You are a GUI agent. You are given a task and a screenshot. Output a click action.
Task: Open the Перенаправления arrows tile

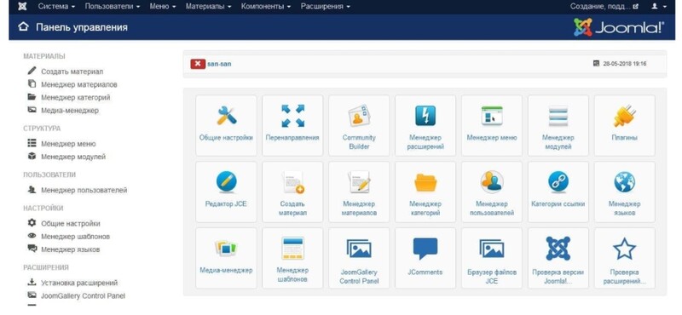pos(292,125)
